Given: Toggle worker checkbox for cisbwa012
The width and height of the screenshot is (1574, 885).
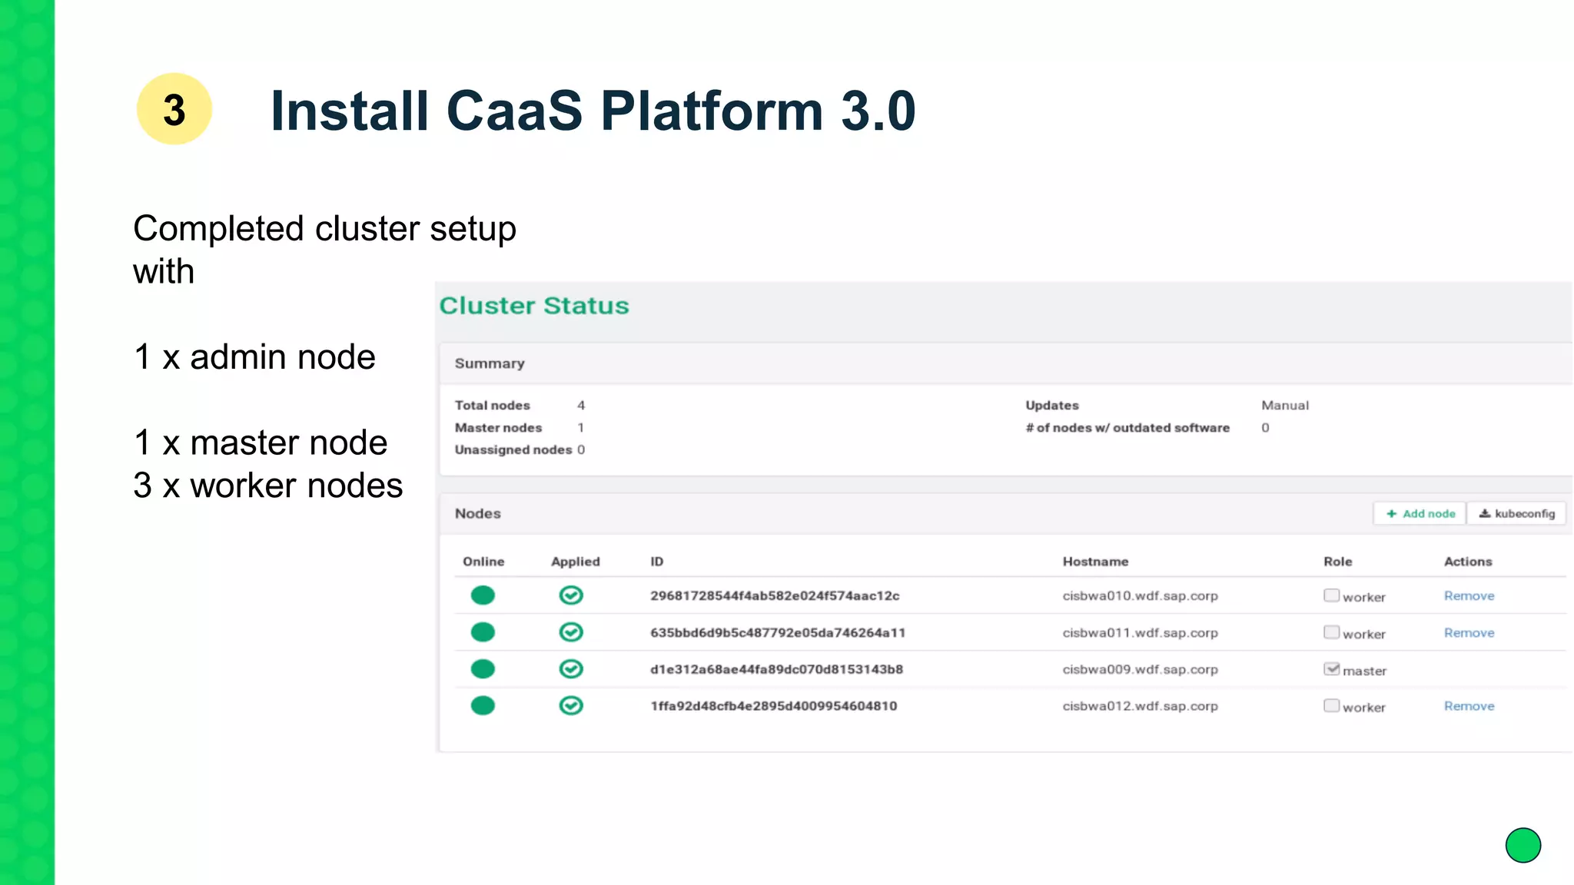Looking at the screenshot, I should [1332, 705].
